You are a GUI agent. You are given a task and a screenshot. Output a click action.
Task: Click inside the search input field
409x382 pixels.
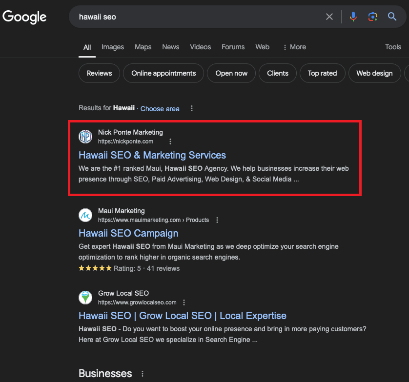[x=195, y=16]
